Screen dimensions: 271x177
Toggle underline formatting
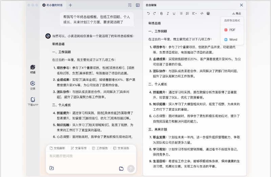click(x=174, y=14)
